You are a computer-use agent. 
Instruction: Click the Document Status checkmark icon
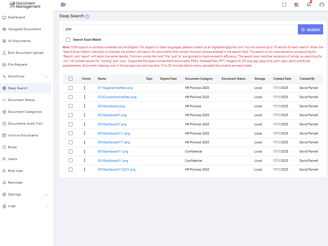click(4, 100)
